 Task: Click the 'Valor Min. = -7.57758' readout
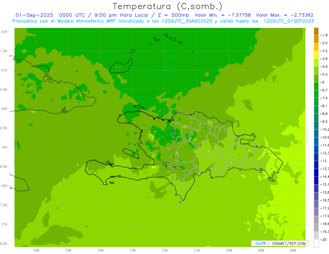(223, 15)
